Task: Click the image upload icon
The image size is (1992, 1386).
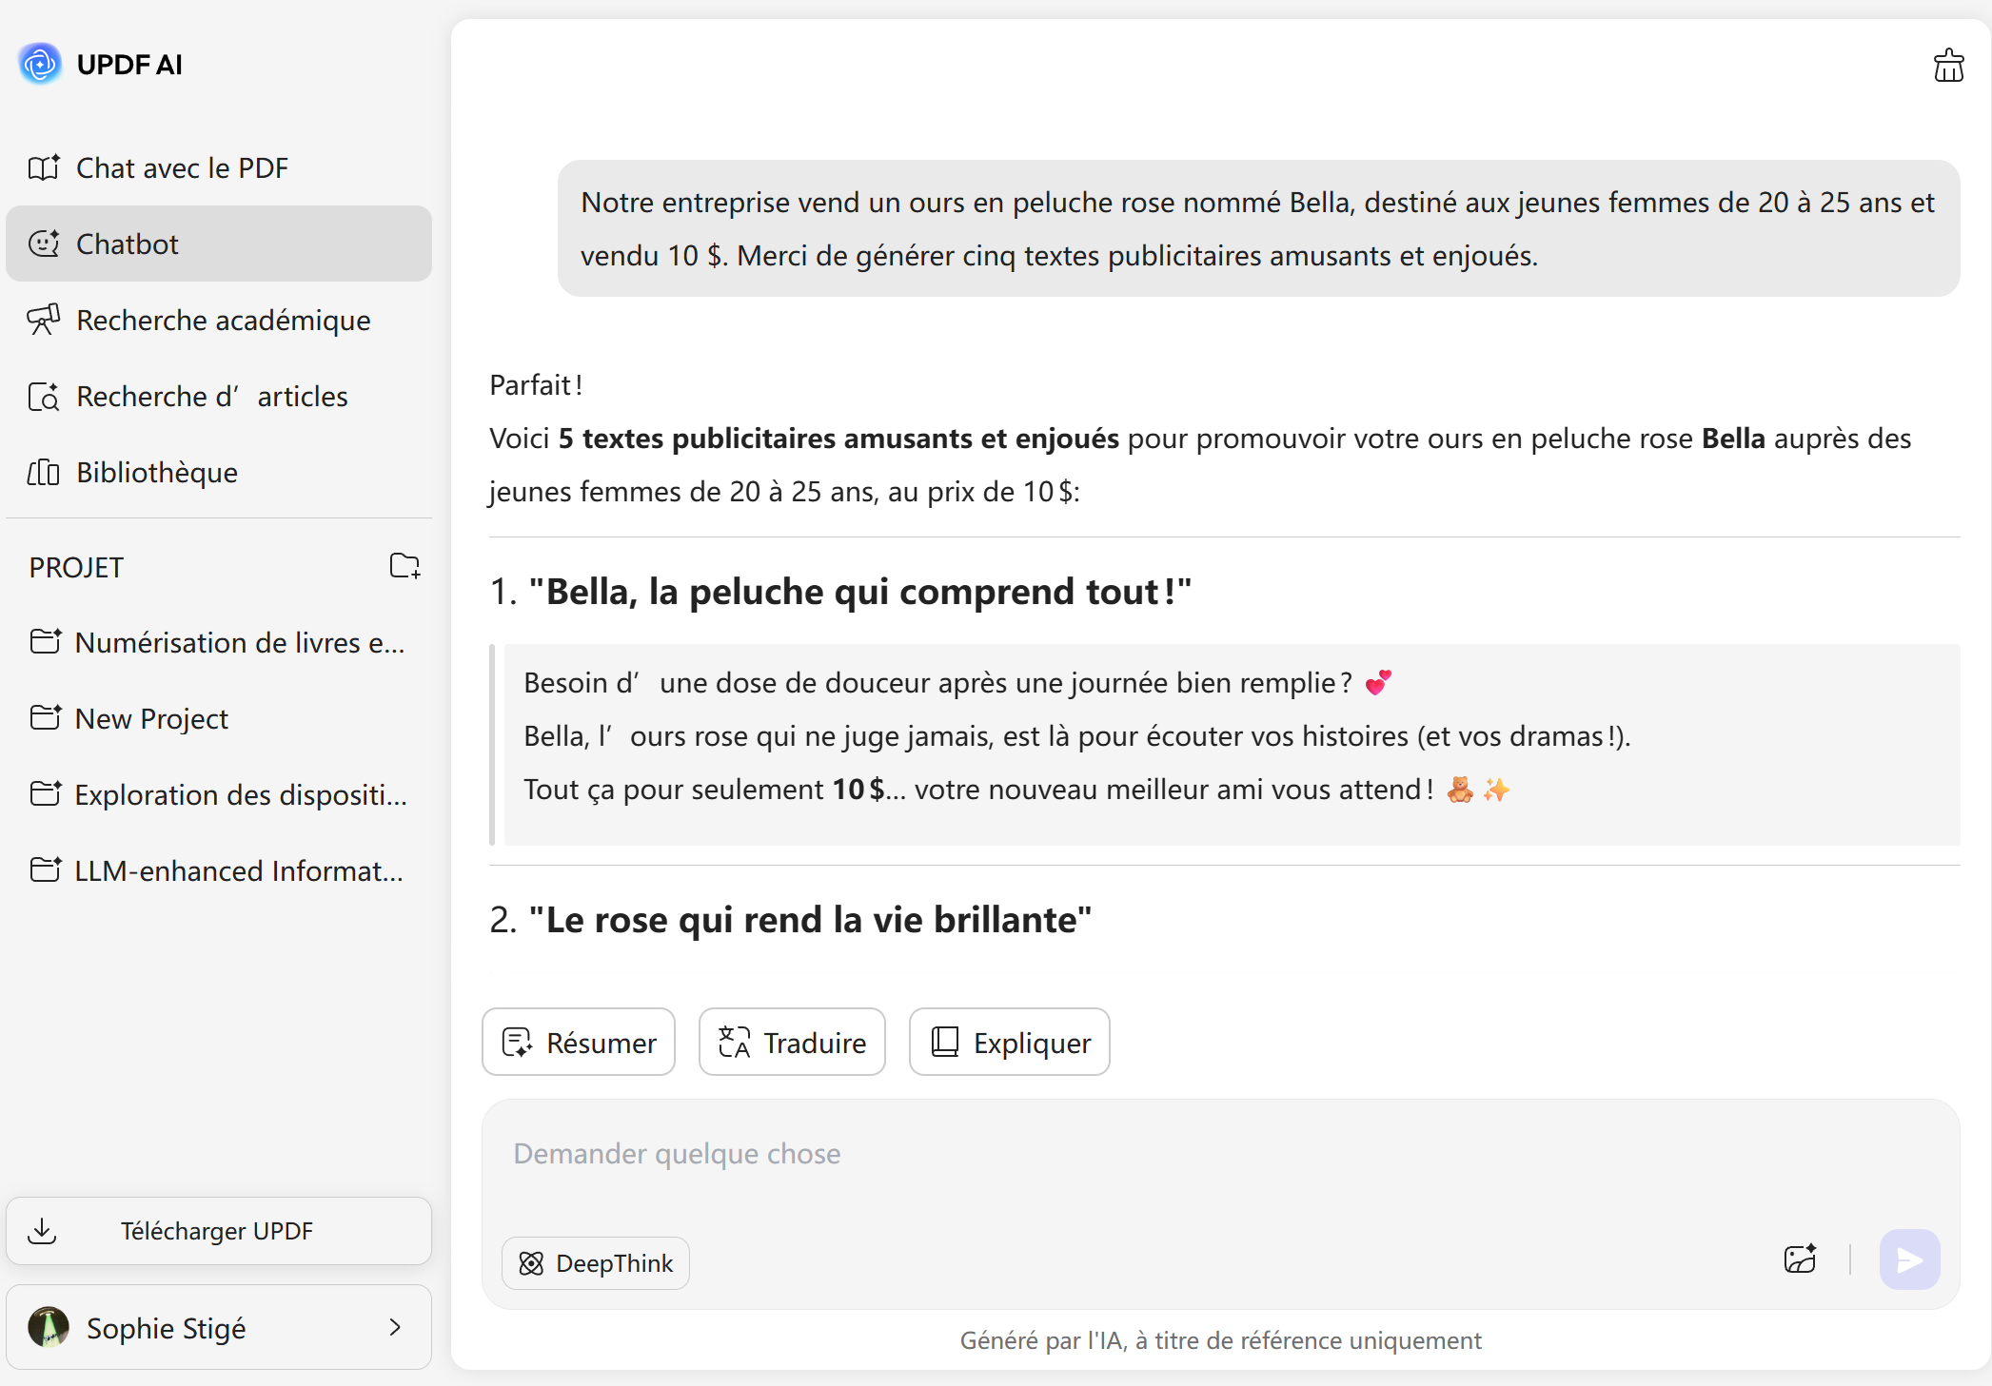Action: [x=1800, y=1259]
